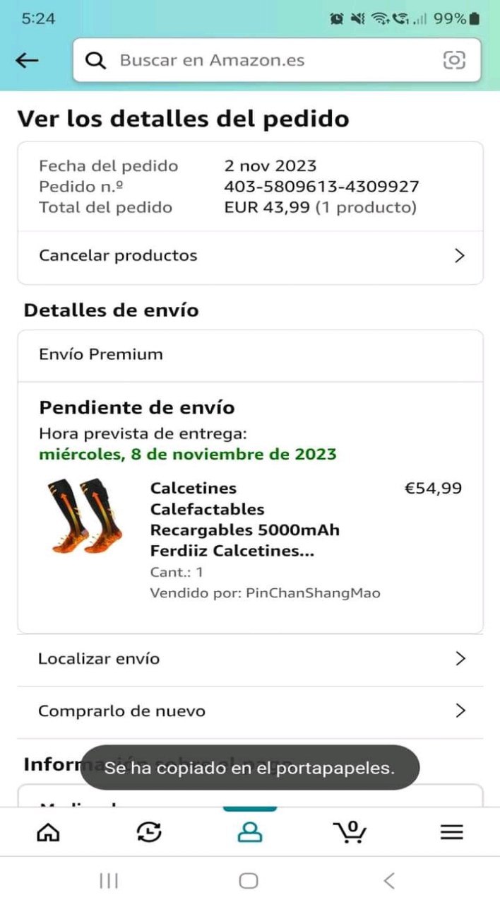Tap the back arrow icon
The height and width of the screenshot is (905, 500).
click(x=27, y=60)
